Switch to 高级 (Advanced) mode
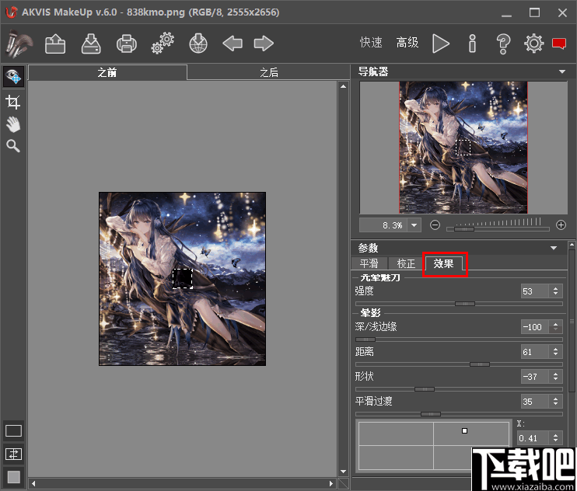The image size is (577, 491). [407, 43]
